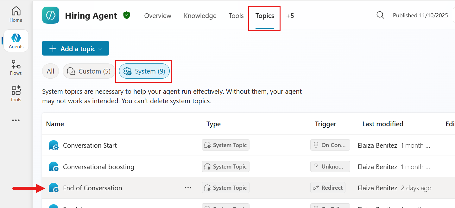
Task: Expand the Add a topic dropdown
Action: click(75, 48)
